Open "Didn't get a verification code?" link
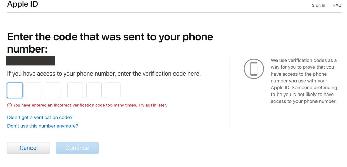This screenshot has width=347, height=167. pos(40,117)
